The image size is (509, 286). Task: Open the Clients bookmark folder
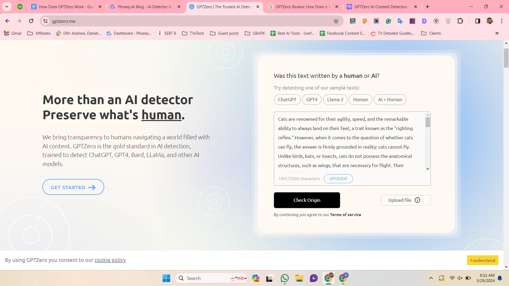(431, 33)
